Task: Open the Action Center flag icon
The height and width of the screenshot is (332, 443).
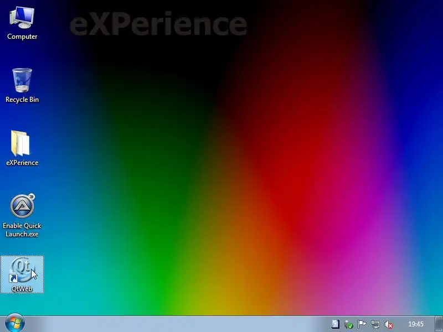Action: click(362, 324)
